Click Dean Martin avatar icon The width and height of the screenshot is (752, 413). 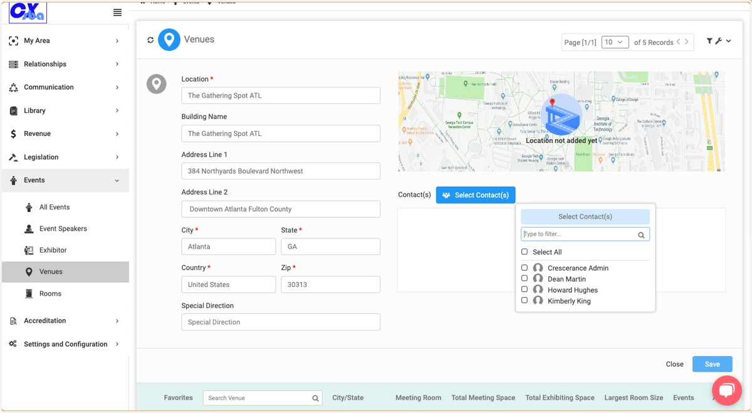click(x=538, y=279)
